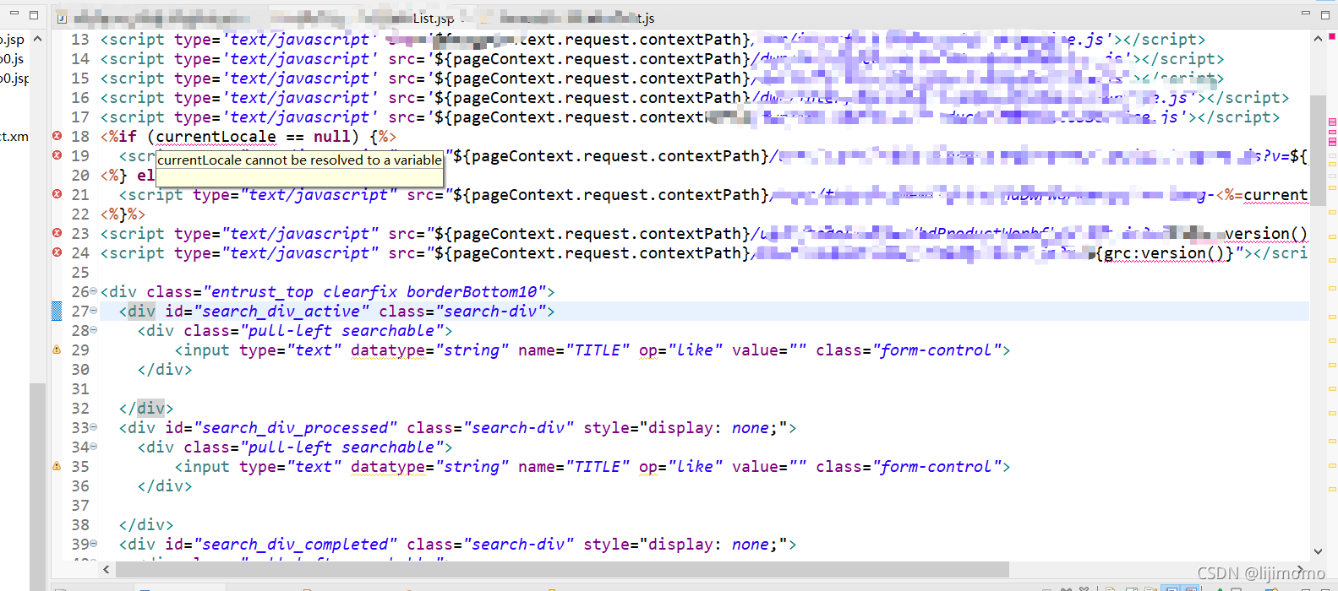Click the closing '</div>' tag on line 32

pyautogui.click(x=146, y=408)
